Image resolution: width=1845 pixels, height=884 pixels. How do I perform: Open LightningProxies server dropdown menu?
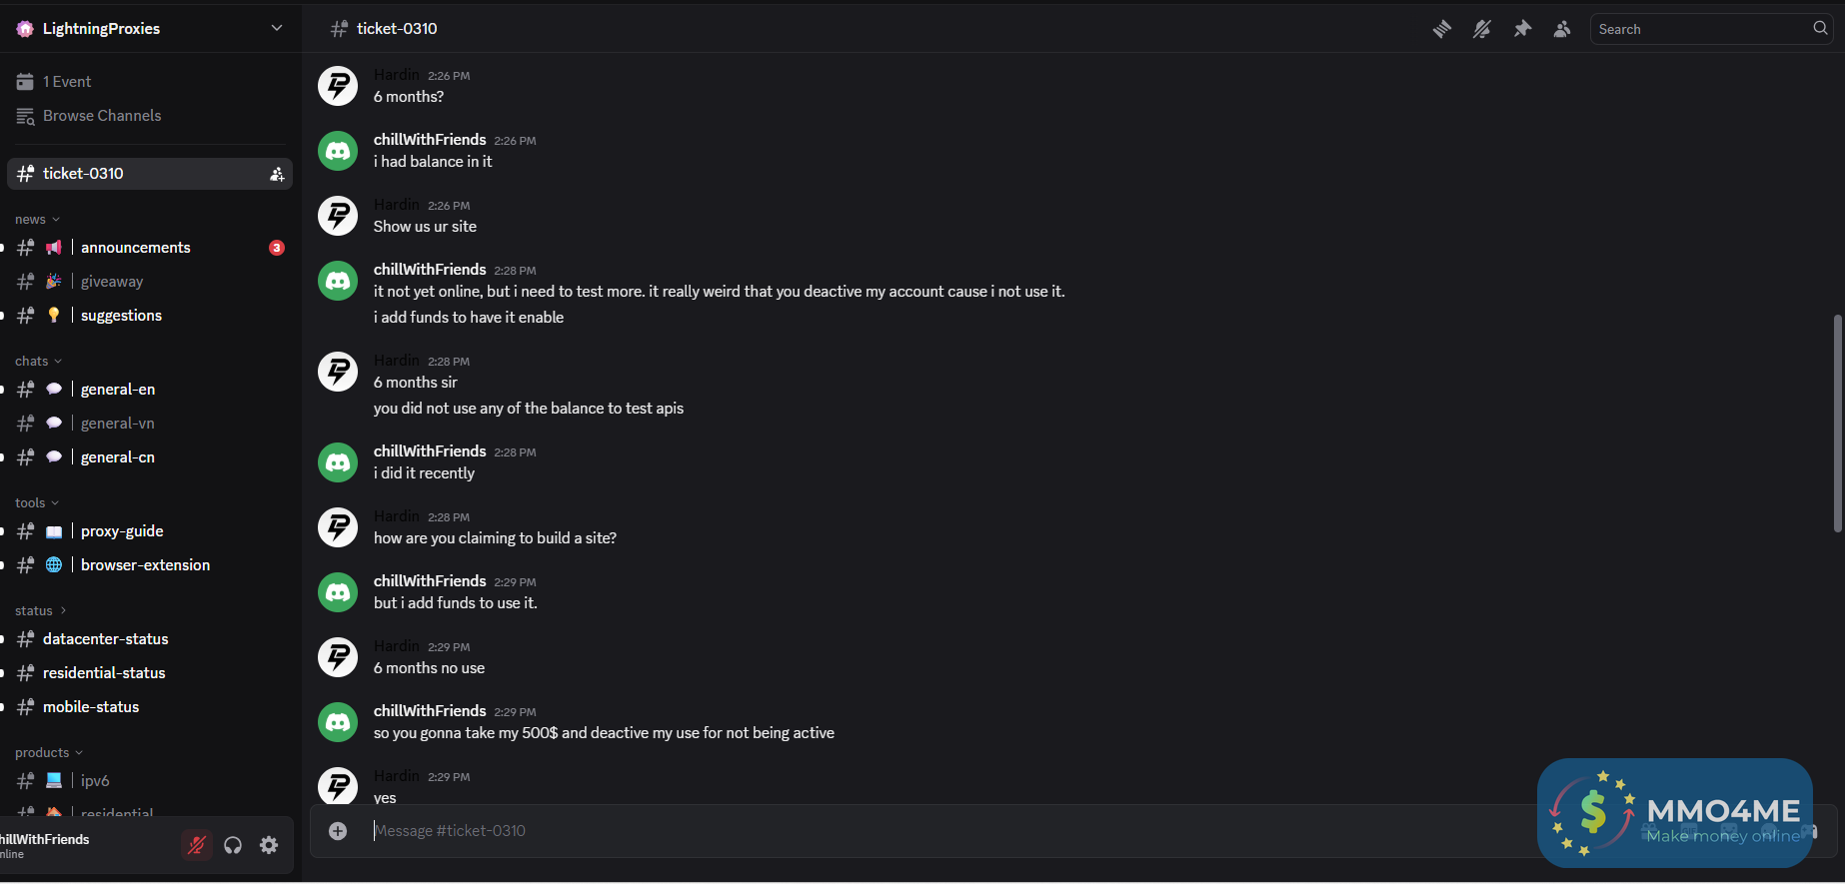(x=277, y=28)
